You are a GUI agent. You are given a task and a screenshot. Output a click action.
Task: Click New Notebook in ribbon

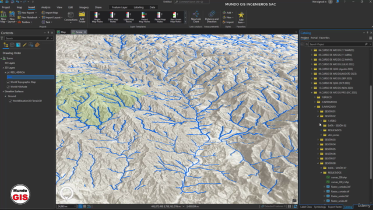point(27,17)
